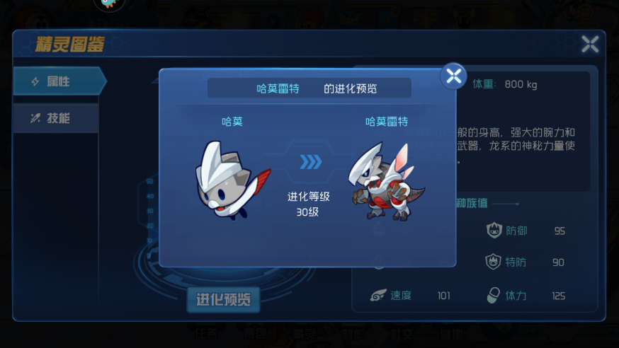
Task: Open the 属性 tab
Action: click(59, 81)
